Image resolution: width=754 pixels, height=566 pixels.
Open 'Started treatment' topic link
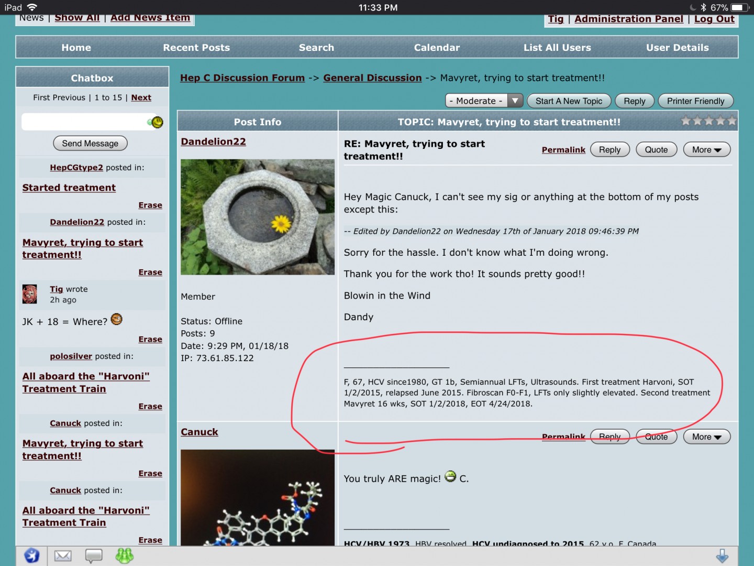[x=69, y=188]
